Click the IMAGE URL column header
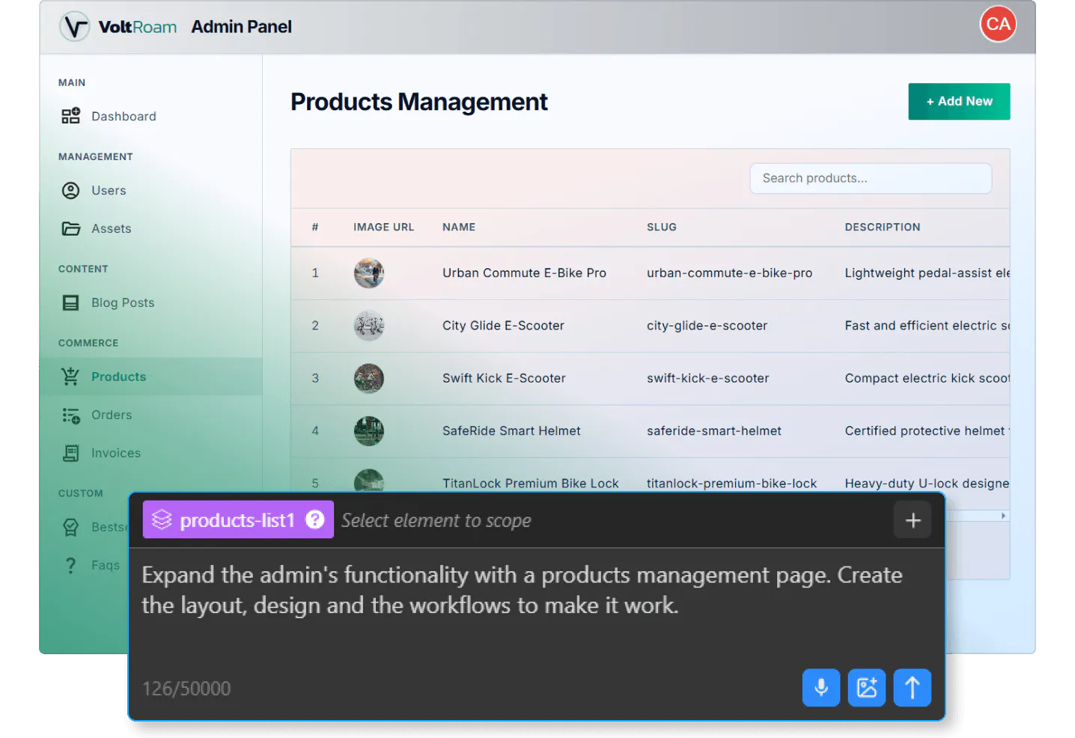The height and width of the screenshot is (738, 1075). [x=383, y=227]
